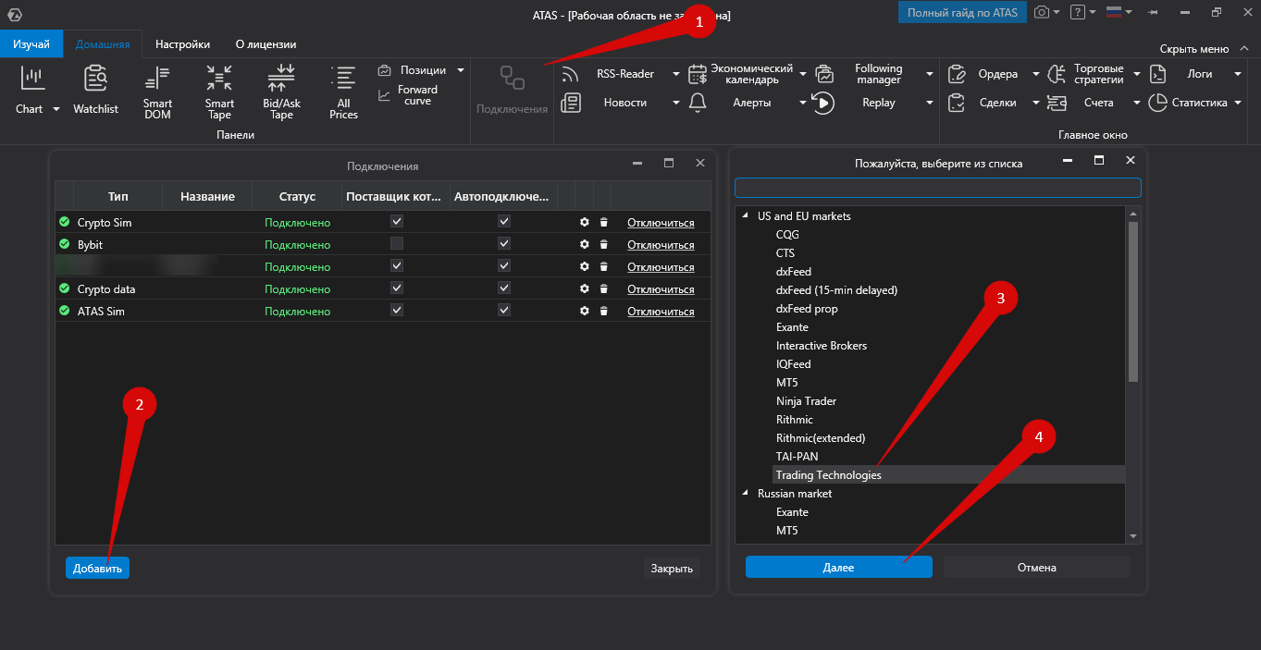Image resolution: width=1261 pixels, height=650 pixels.
Task: Open the Chart dropdown arrow
Action: [56, 109]
